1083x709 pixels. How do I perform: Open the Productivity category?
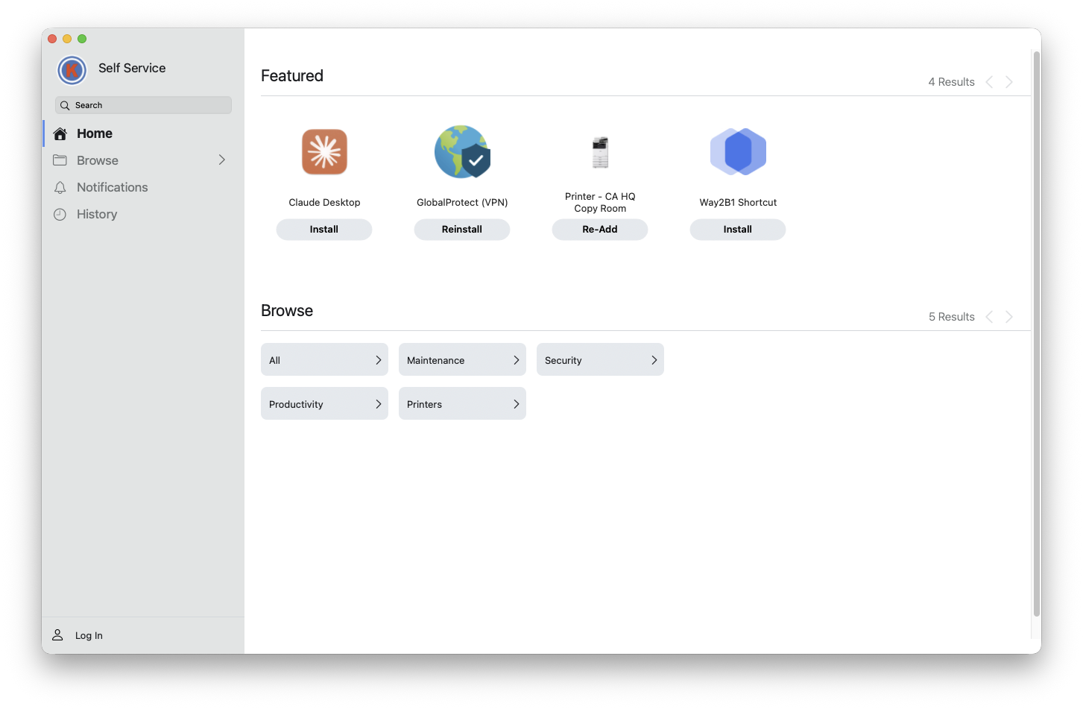(x=324, y=403)
